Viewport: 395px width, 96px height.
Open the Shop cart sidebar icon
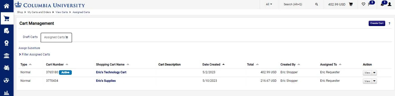tap(7, 18)
